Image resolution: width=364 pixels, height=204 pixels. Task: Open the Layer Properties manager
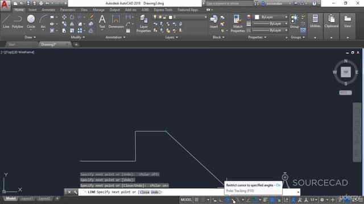(143, 24)
